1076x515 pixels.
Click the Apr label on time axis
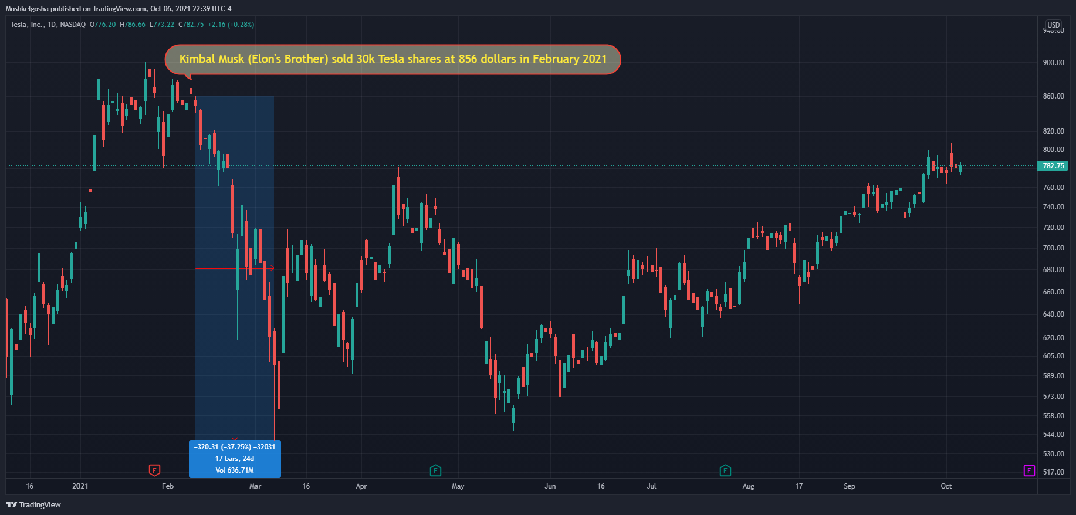[361, 486]
